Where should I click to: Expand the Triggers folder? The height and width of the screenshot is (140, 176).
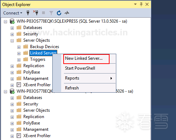[x=19, y=60]
